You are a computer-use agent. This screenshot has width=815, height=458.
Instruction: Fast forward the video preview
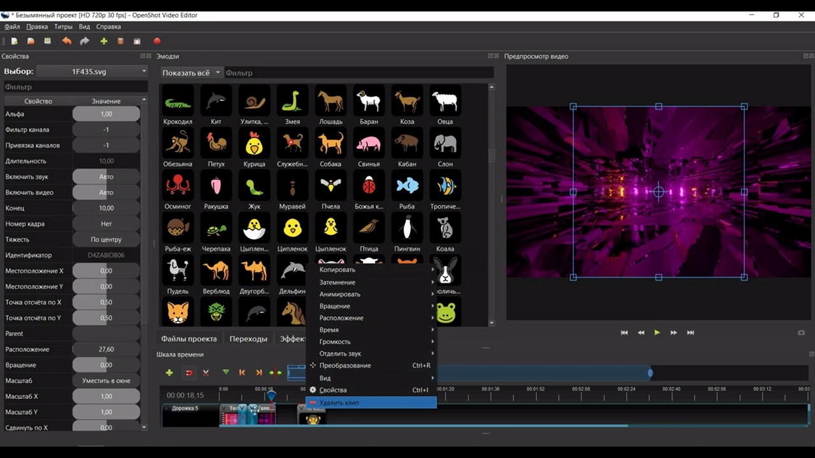(674, 333)
